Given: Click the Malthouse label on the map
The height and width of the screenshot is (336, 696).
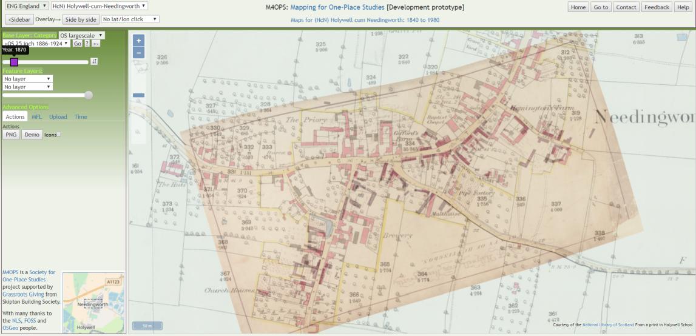Looking at the screenshot, I should tap(445, 214).
